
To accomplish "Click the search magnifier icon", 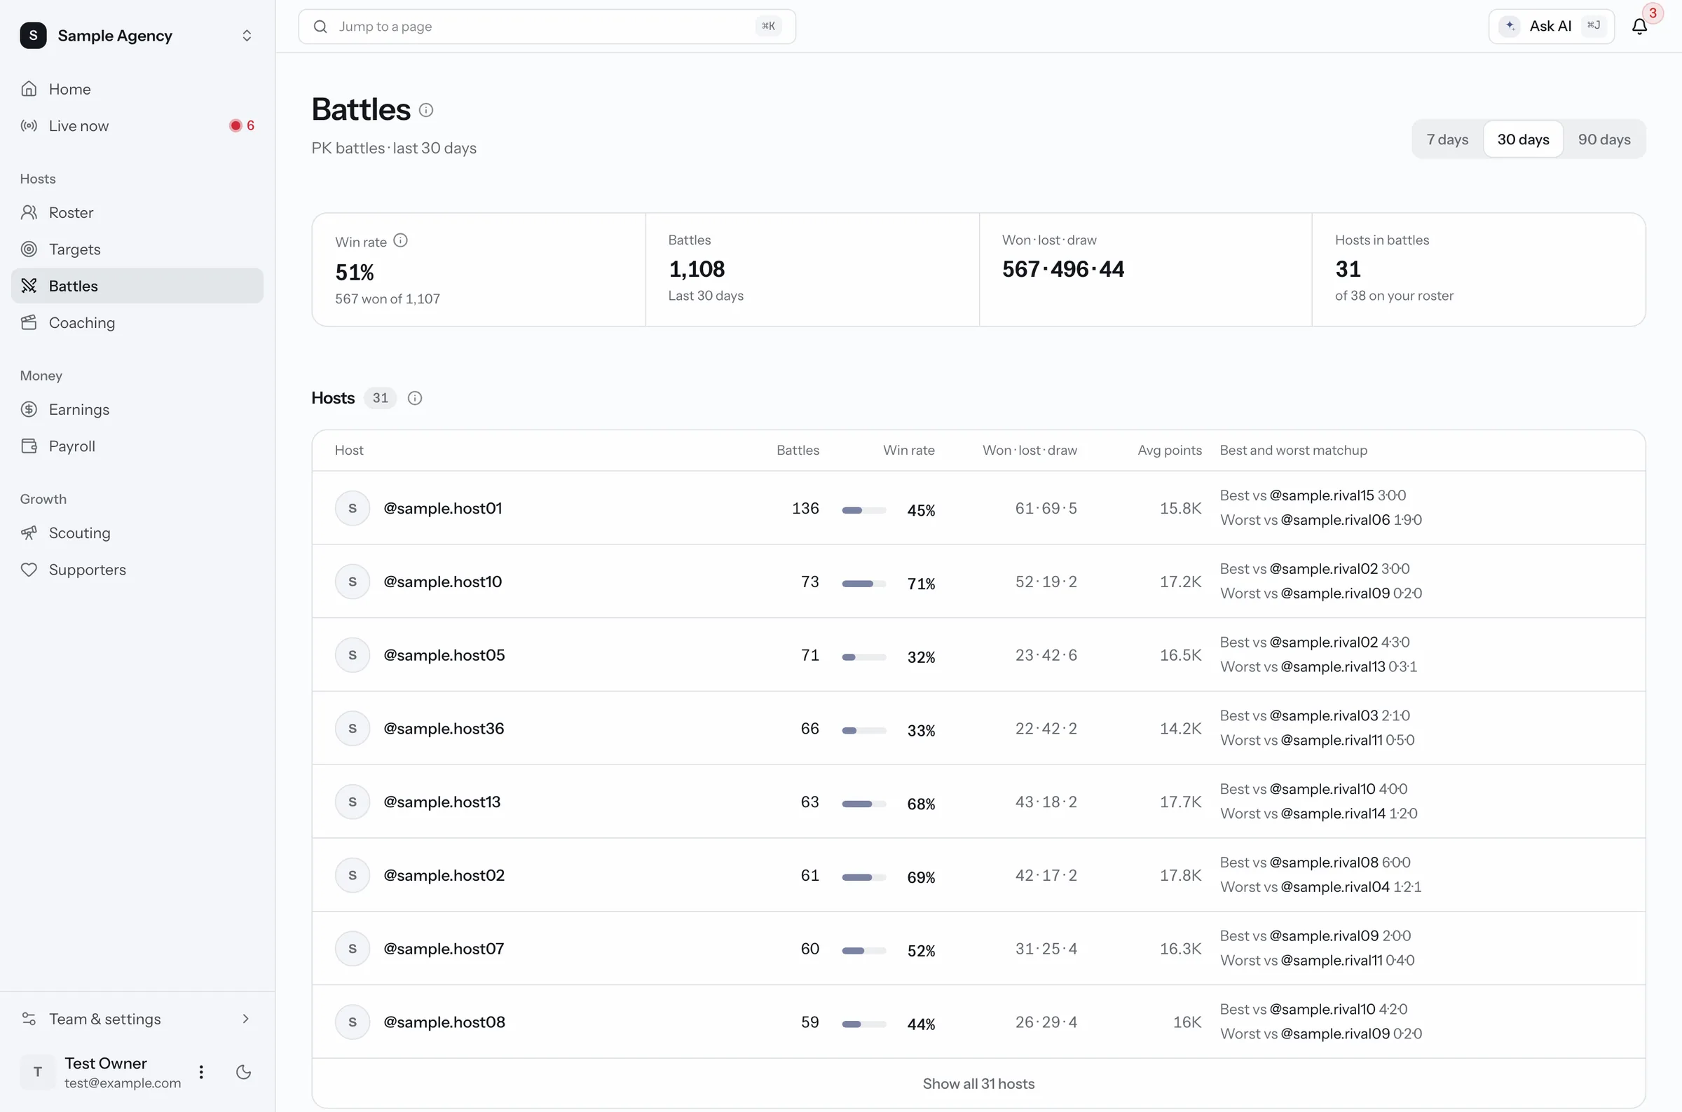I will click(320, 26).
